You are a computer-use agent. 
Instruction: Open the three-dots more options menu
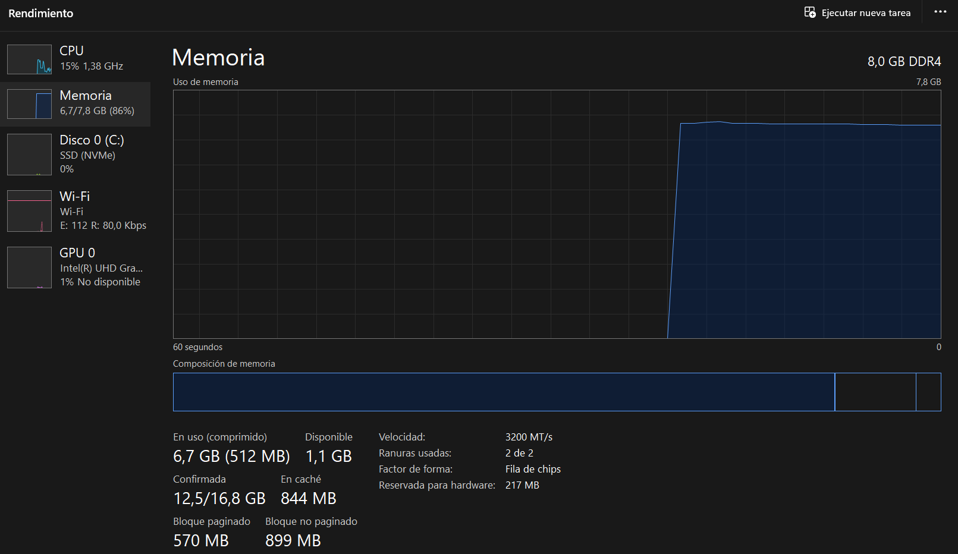[x=940, y=12]
